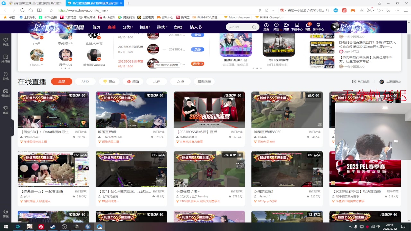
Task: Open the 消息 bell notification icon
Action: pyautogui.click(x=308, y=27)
